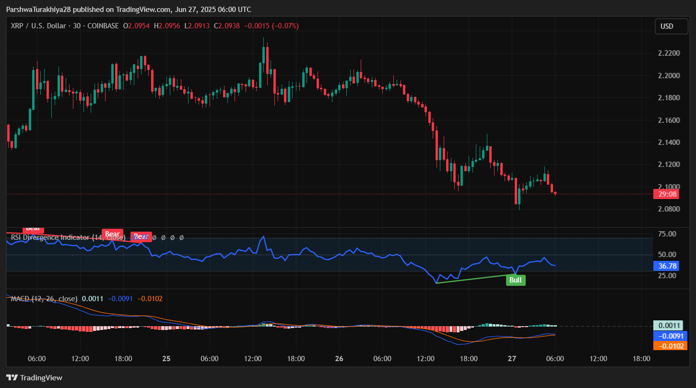Click the 2.2000 level on price axis
696x388 pixels.
click(x=671, y=76)
